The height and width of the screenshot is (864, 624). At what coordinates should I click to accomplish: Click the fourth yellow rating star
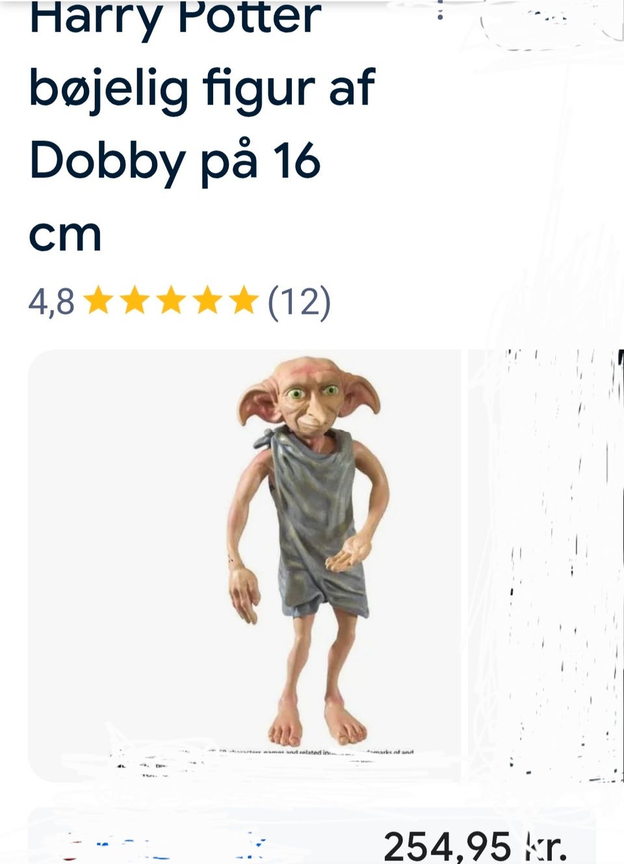coord(208,302)
